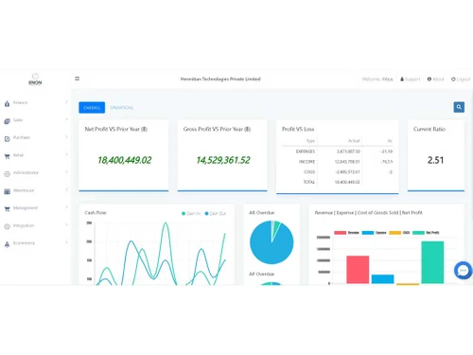Click the Retail cart icon
Viewport: 473px width, 355px height.
7,156
